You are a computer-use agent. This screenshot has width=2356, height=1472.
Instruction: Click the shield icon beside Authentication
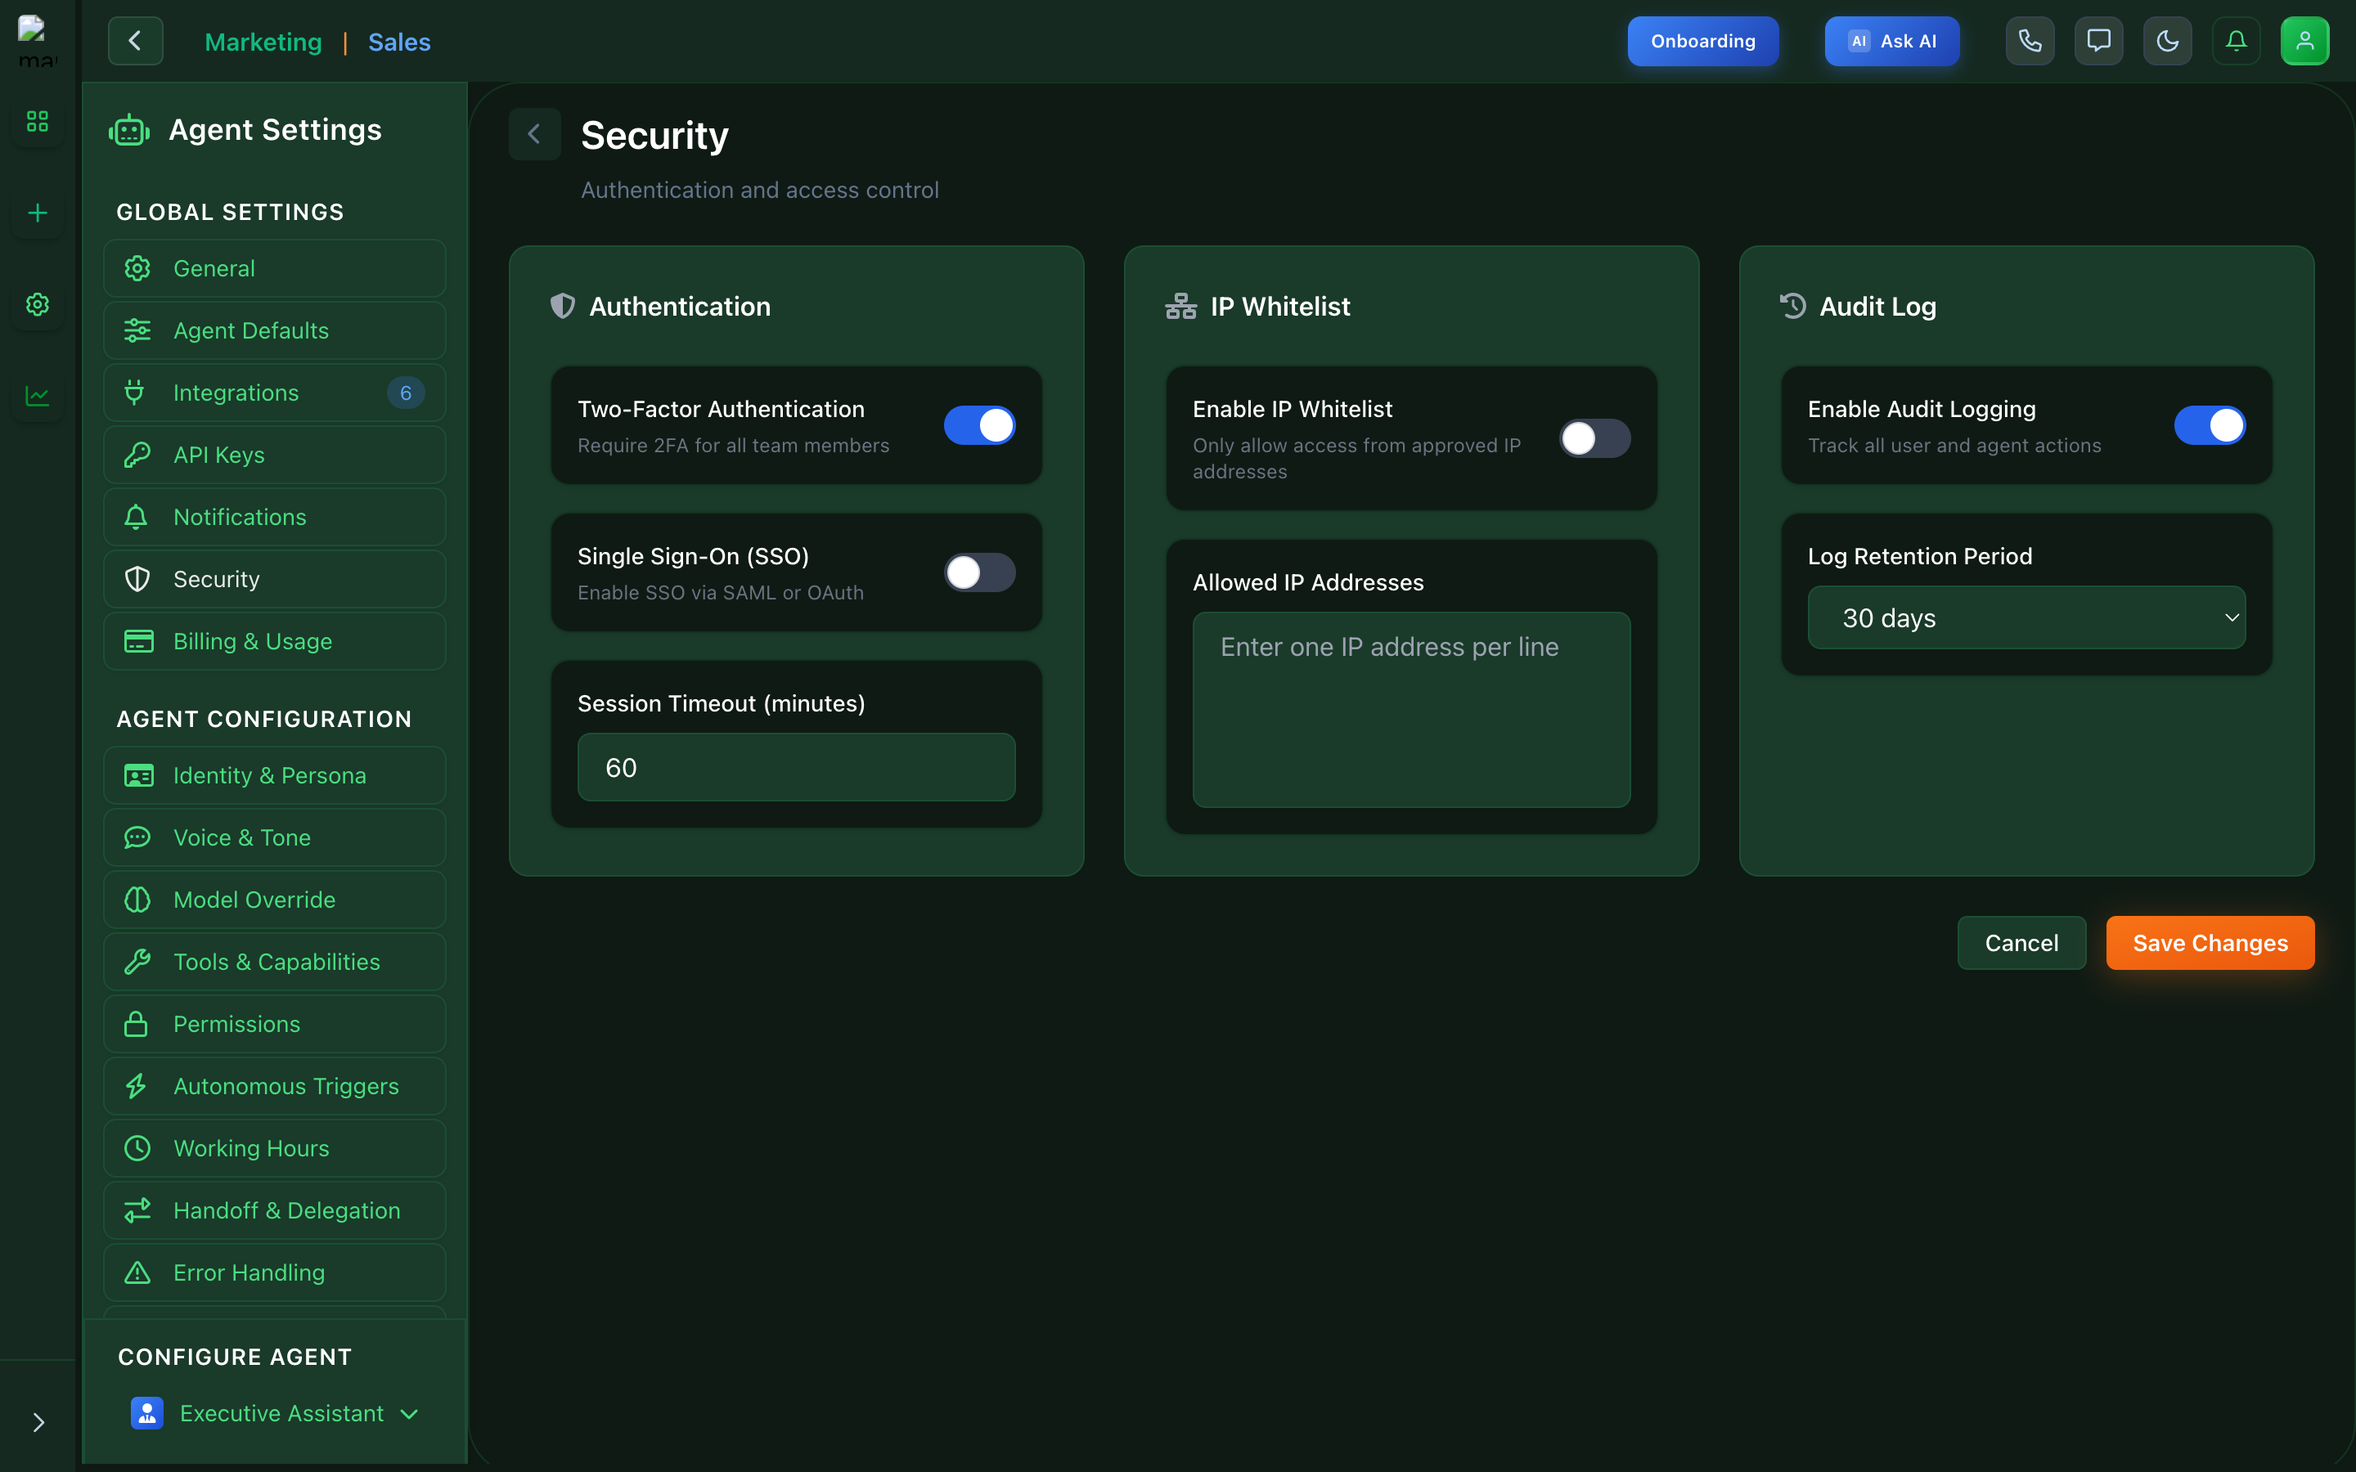[x=563, y=306]
